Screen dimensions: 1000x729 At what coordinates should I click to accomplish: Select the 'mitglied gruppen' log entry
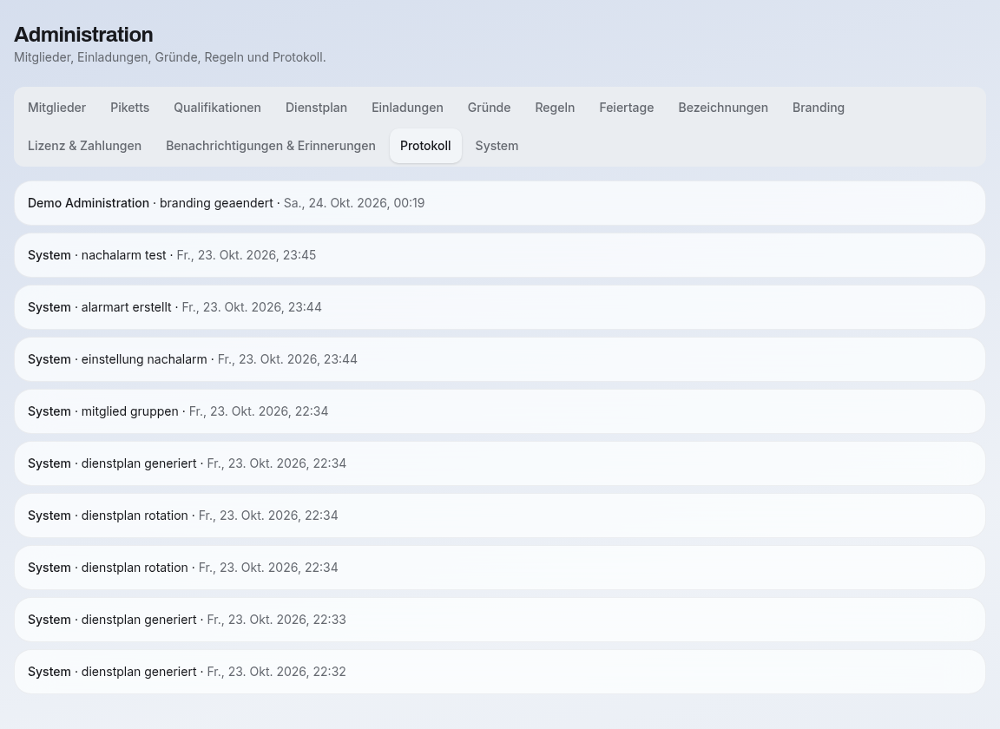point(500,411)
